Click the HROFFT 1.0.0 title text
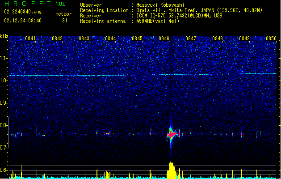281x179 pixels. click(35, 4)
